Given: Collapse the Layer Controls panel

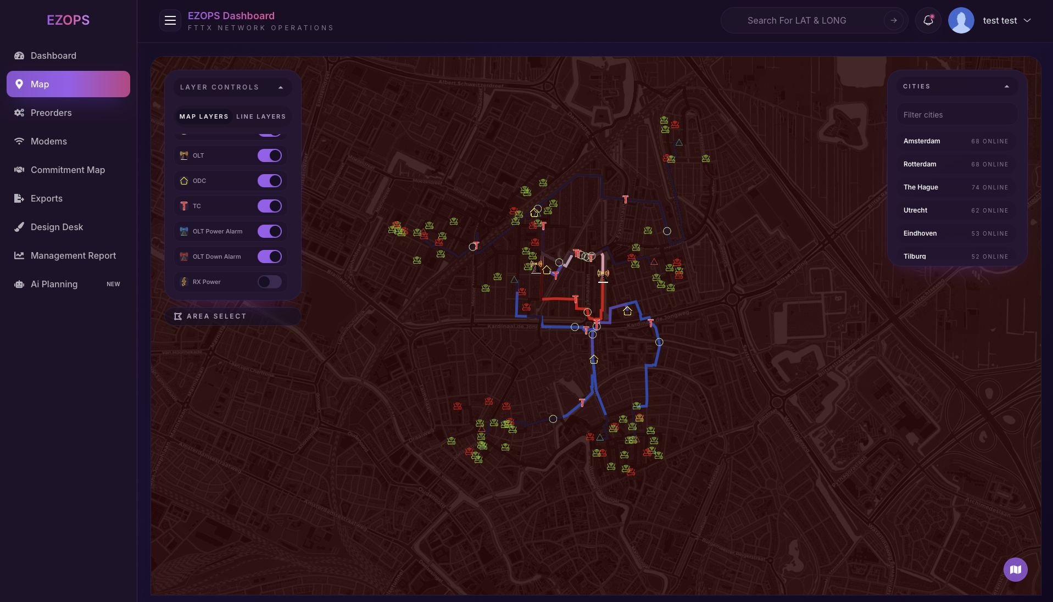Looking at the screenshot, I should click(x=280, y=87).
